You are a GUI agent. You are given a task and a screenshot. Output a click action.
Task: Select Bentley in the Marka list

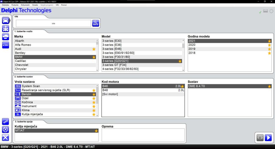click(55, 53)
